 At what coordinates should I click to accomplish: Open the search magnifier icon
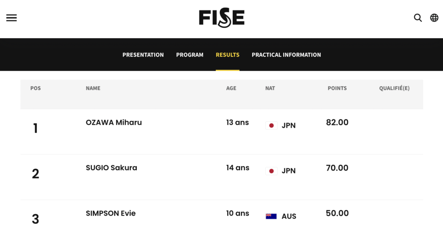(418, 18)
